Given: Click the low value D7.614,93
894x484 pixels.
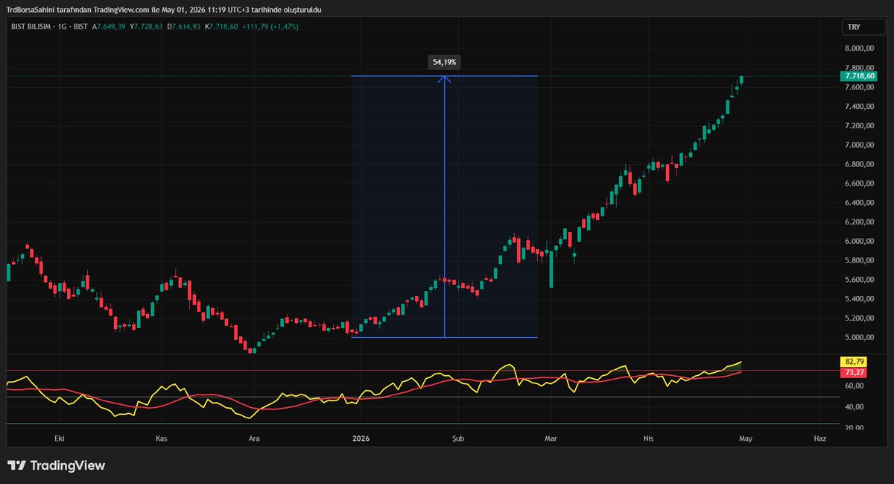Looking at the screenshot, I should pos(183,27).
